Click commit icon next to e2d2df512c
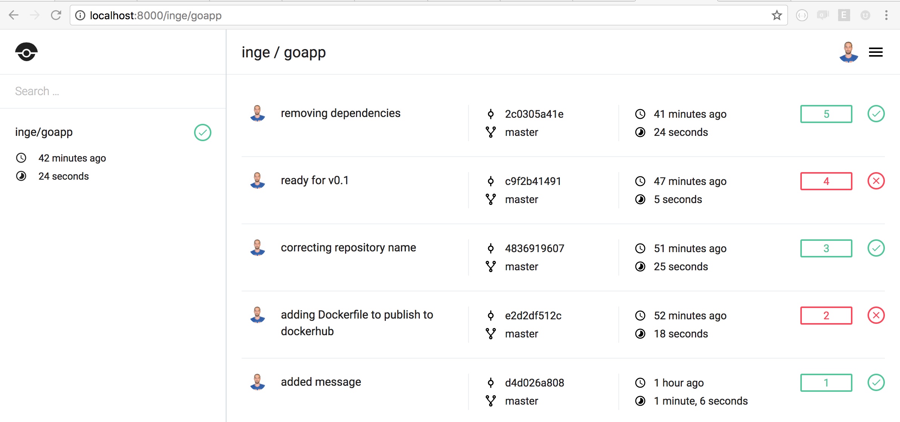The width and height of the screenshot is (900, 422). click(x=490, y=316)
